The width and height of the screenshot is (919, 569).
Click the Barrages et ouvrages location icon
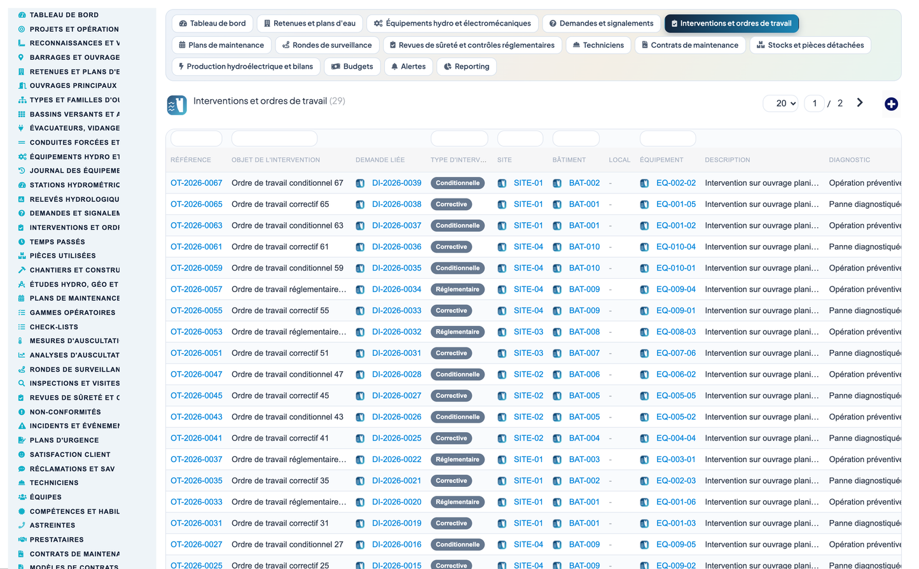coord(22,57)
